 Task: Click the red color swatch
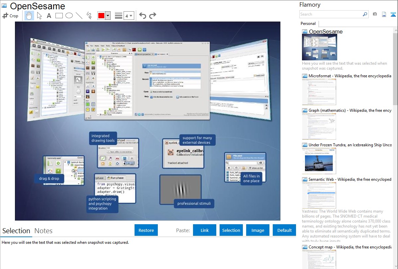(101, 16)
